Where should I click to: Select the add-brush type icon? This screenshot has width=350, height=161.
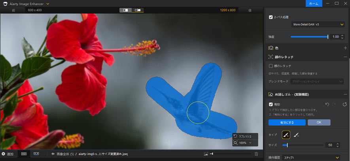pos(286,135)
